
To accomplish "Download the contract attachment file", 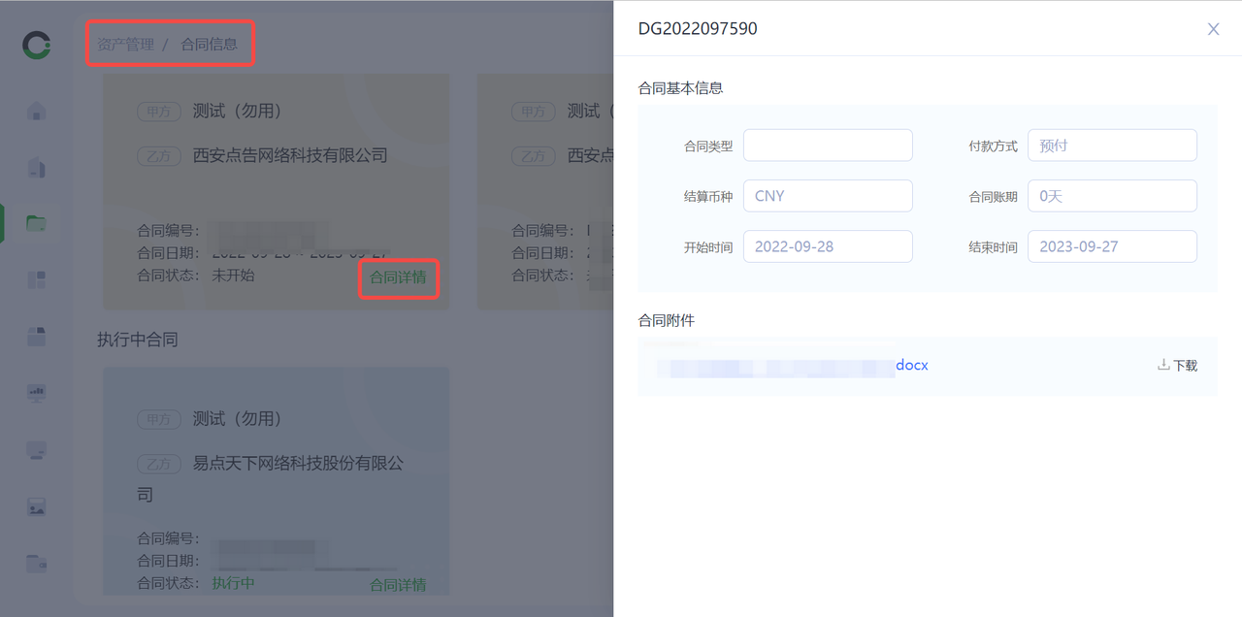I will click(1178, 366).
